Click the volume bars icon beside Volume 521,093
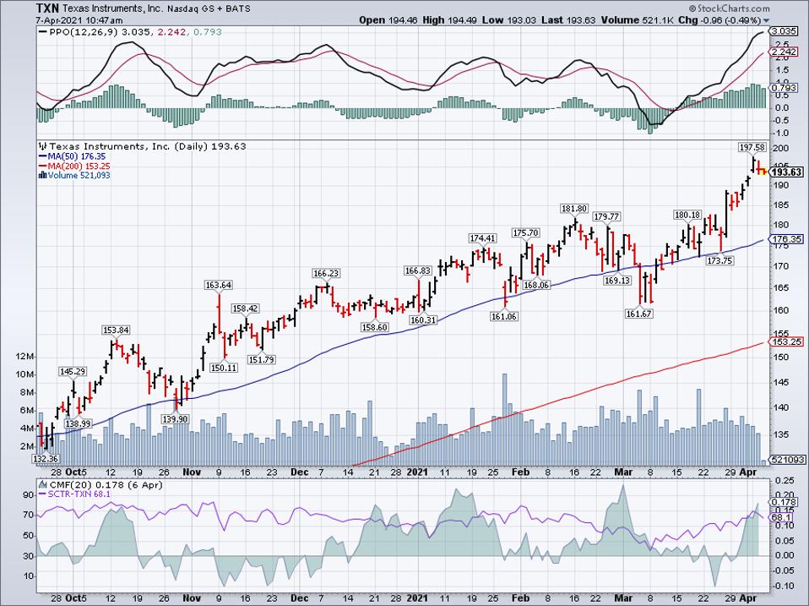Image resolution: width=809 pixels, height=606 pixels. [43, 176]
